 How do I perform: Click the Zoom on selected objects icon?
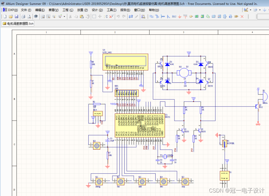click(x=54, y=17)
